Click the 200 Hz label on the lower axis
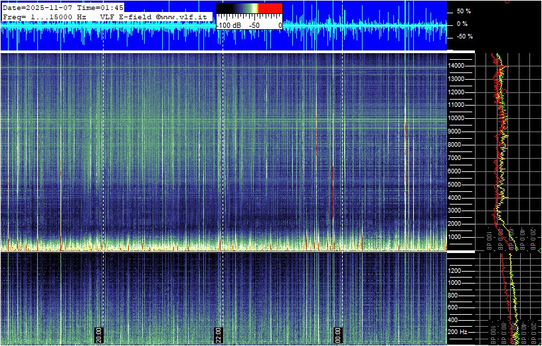Viewport: 542px width, 346px height. point(458,331)
